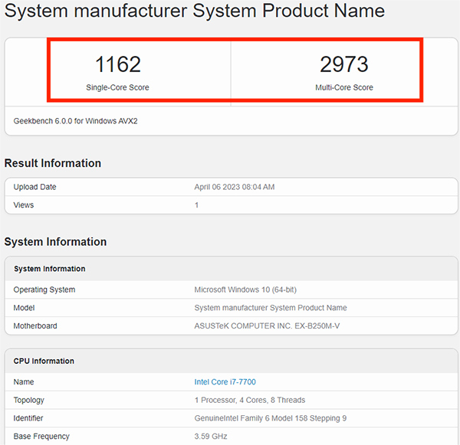Click the 3.59 GHz base frequency value
Viewport: 460px width, 445px height.
click(x=212, y=437)
